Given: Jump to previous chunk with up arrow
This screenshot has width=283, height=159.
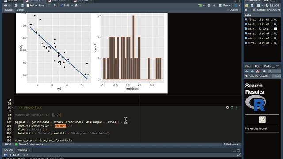Looking at the screenshot, I should click(x=209, y=5).
